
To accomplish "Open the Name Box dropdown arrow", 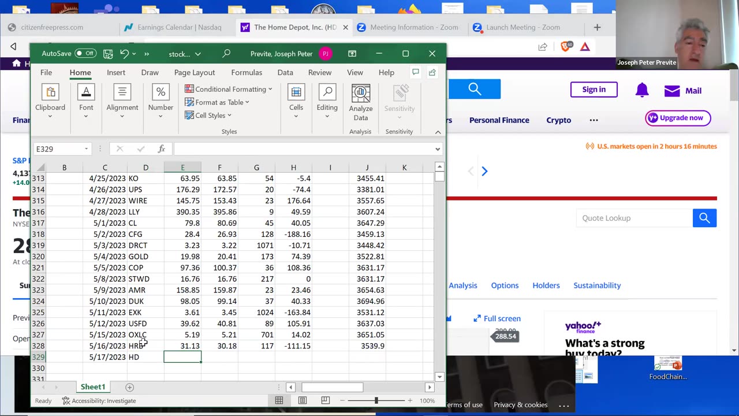I will tap(87, 149).
